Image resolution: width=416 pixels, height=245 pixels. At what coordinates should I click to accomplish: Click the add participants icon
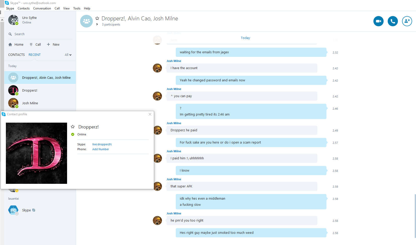pos(407,21)
